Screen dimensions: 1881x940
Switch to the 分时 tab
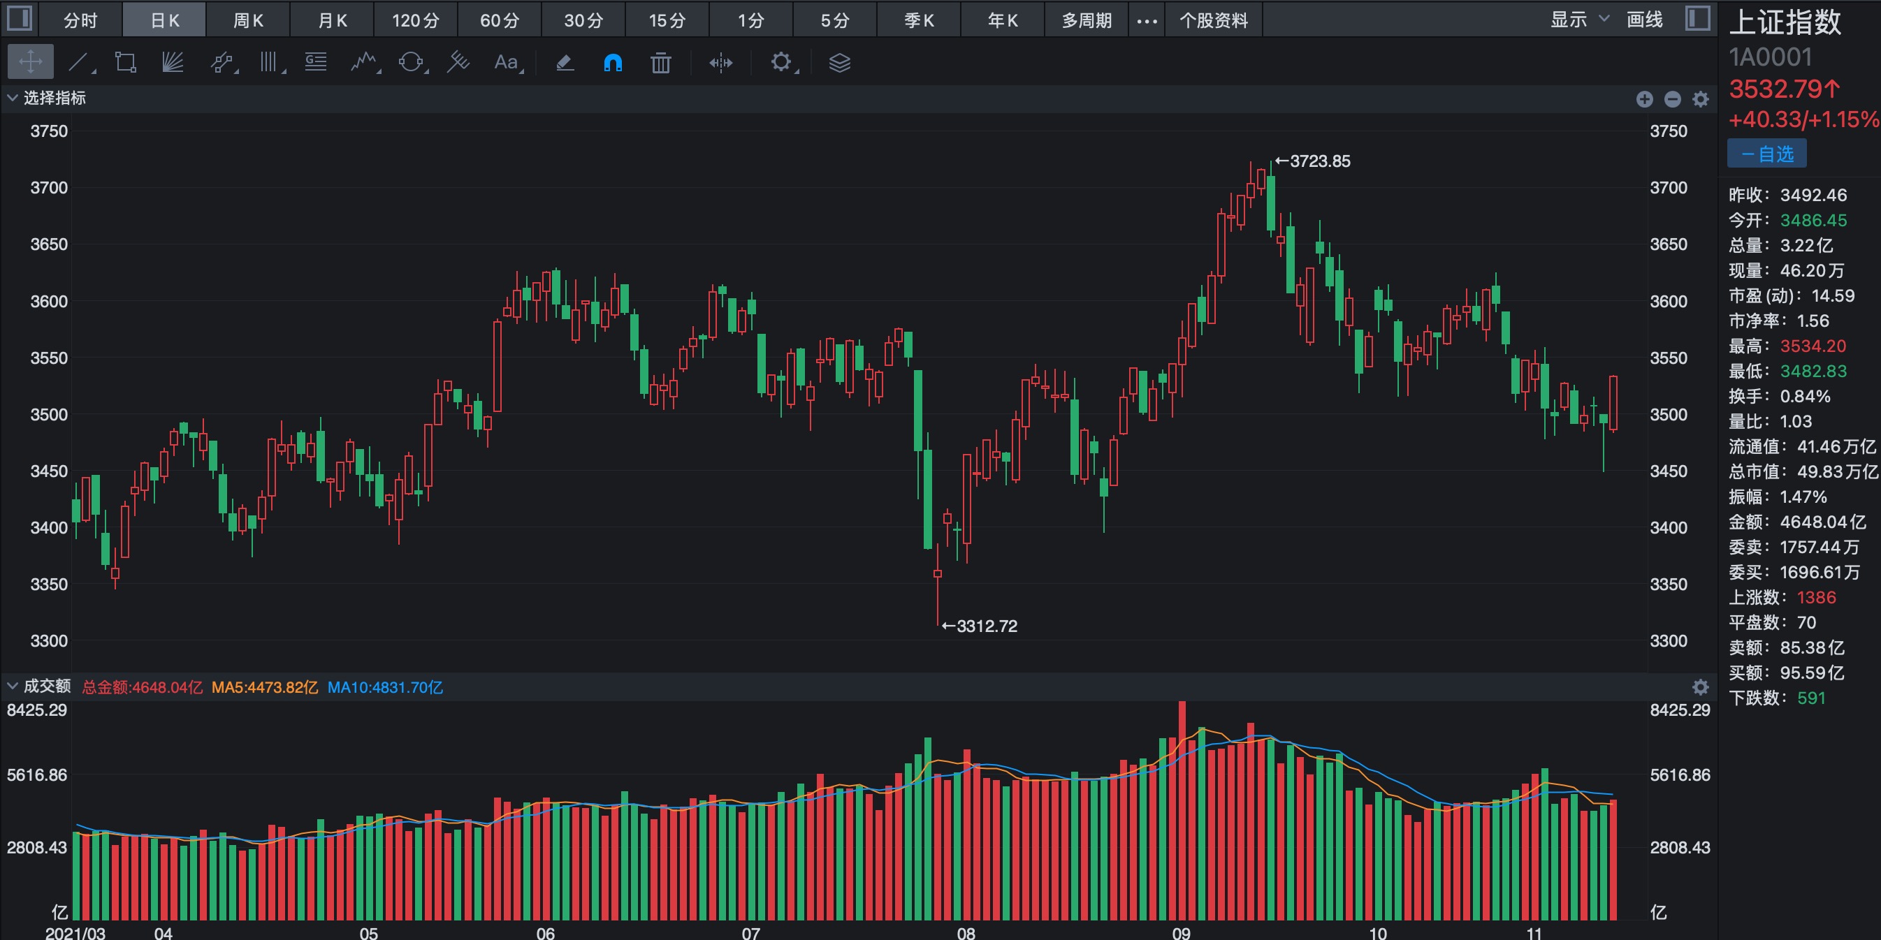pyautogui.click(x=80, y=20)
